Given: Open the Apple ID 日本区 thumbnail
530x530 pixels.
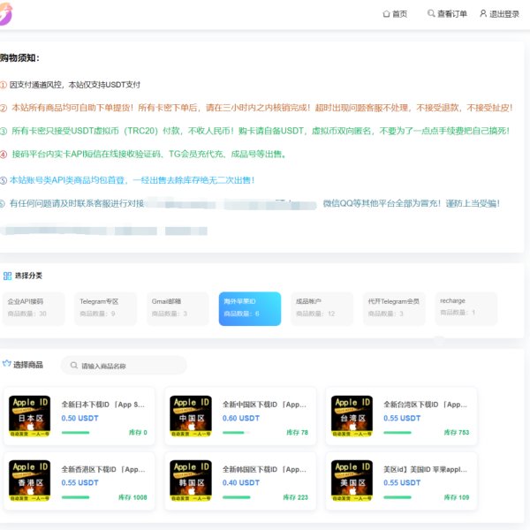Looking at the screenshot, I should tap(30, 416).
